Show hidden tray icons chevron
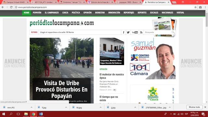The image size is (208, 117). [x=171, y=114]
